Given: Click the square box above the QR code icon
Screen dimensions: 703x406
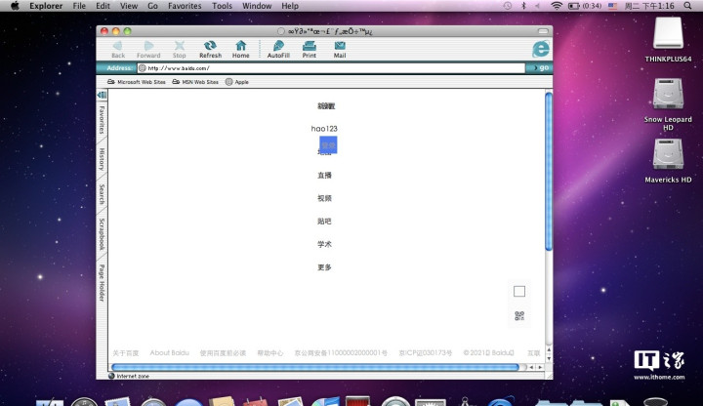Looking at the screenshot, I should point(519,291).
